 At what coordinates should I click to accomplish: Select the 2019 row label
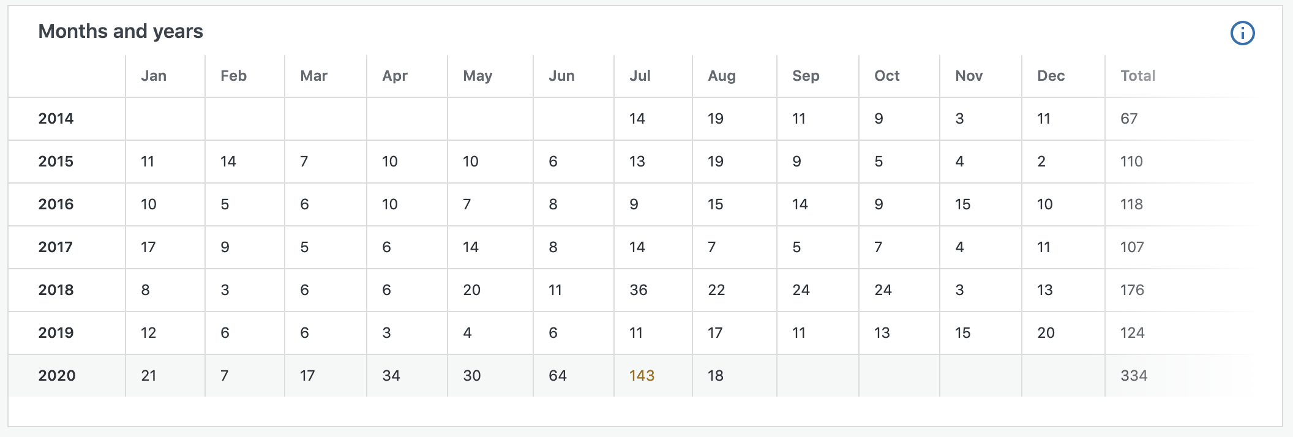56,333
